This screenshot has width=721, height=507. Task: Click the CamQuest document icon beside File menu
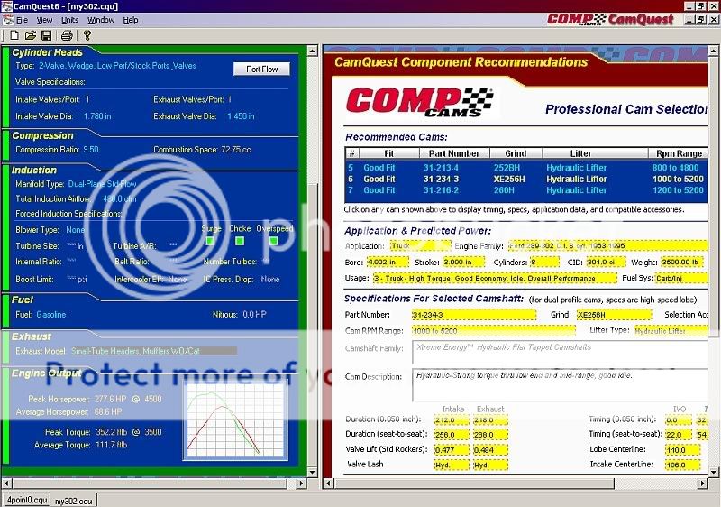(7, 19)
